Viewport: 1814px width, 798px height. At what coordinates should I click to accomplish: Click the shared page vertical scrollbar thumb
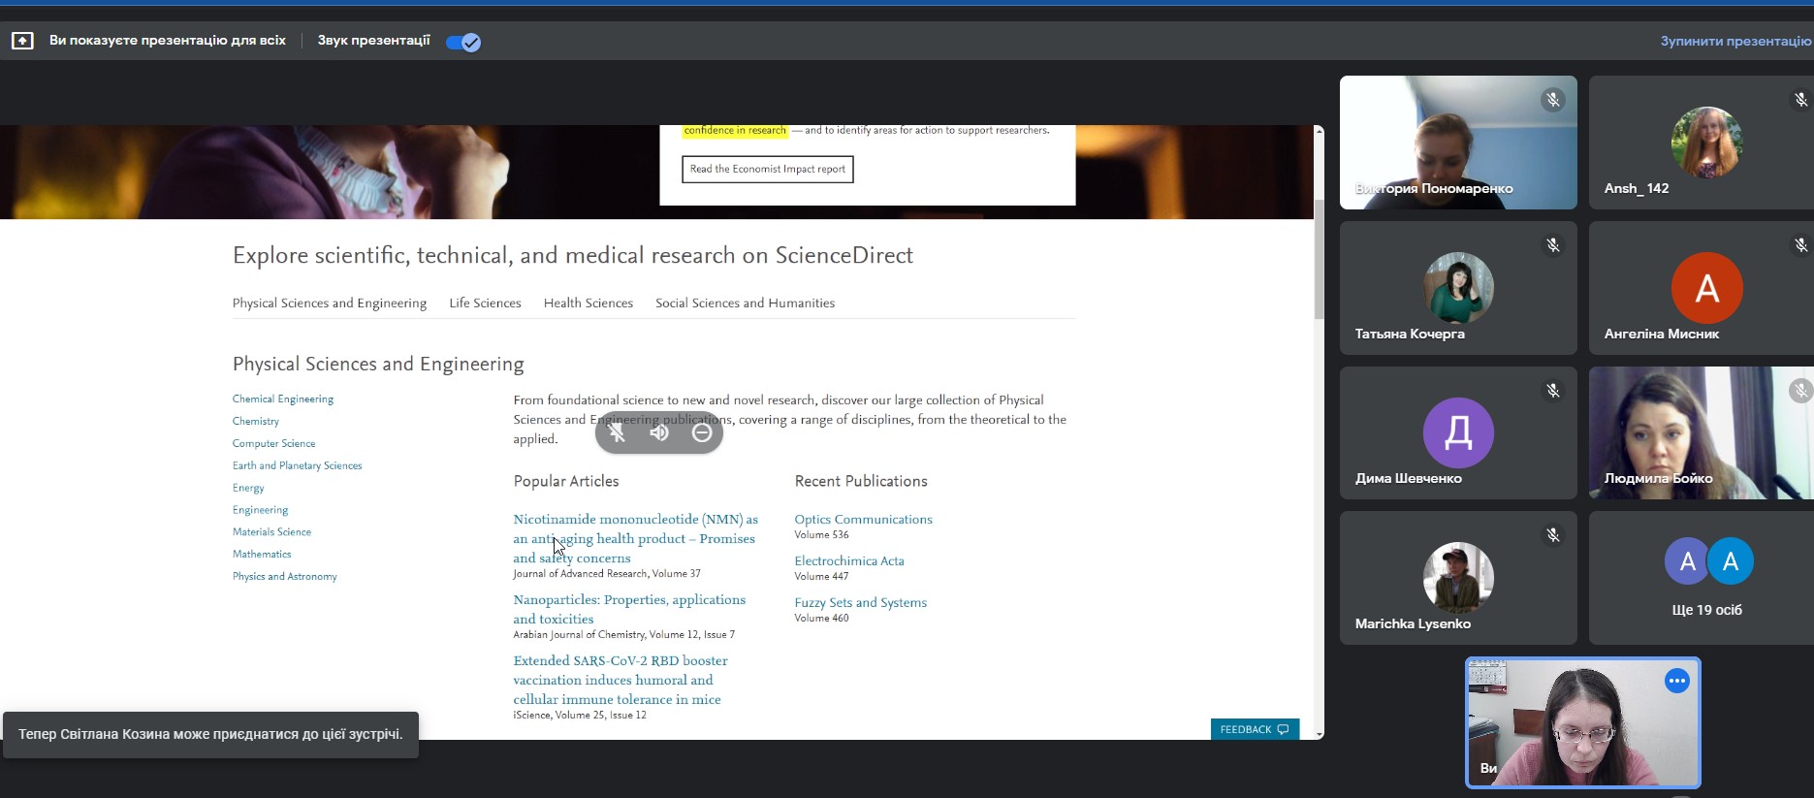pos(1319,259)
